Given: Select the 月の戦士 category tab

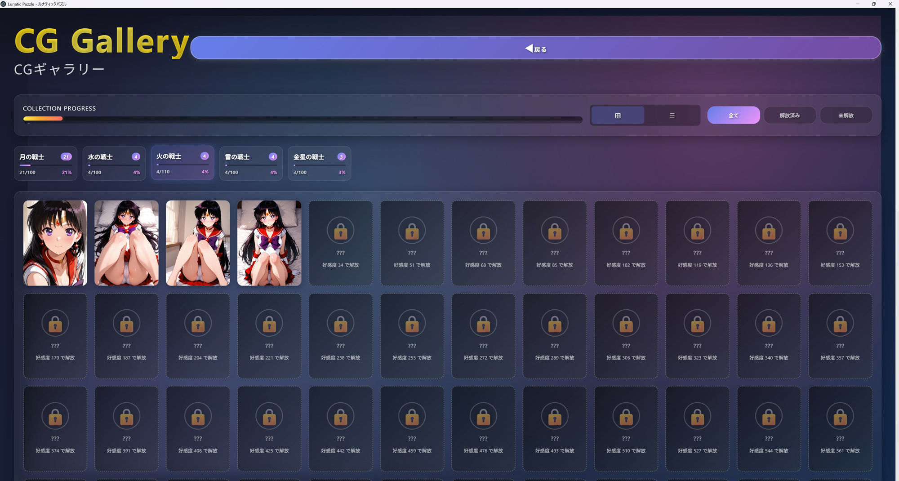Looking at the screenshot, I should point(45,164).
